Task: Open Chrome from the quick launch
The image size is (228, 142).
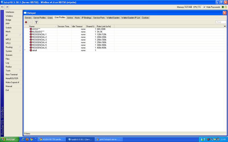Action: [31, 139]
